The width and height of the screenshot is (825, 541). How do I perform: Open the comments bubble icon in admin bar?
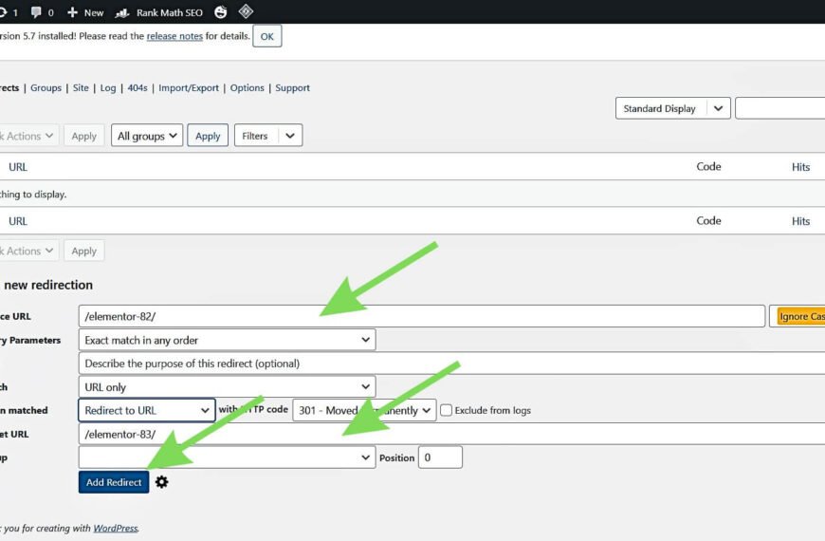click(36, 12)
